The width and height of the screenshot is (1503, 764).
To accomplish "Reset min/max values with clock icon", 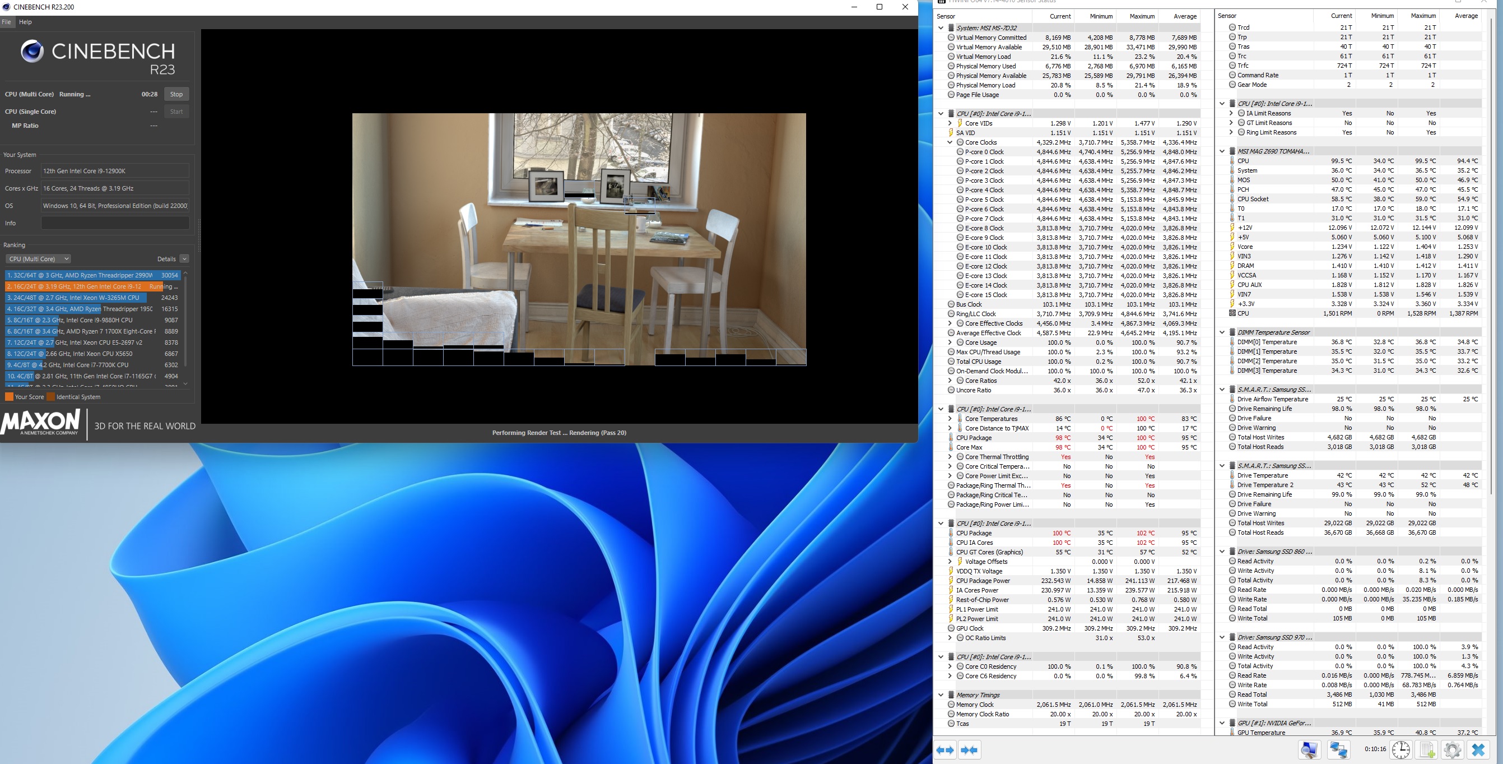I will click(x=1401, y=750).
